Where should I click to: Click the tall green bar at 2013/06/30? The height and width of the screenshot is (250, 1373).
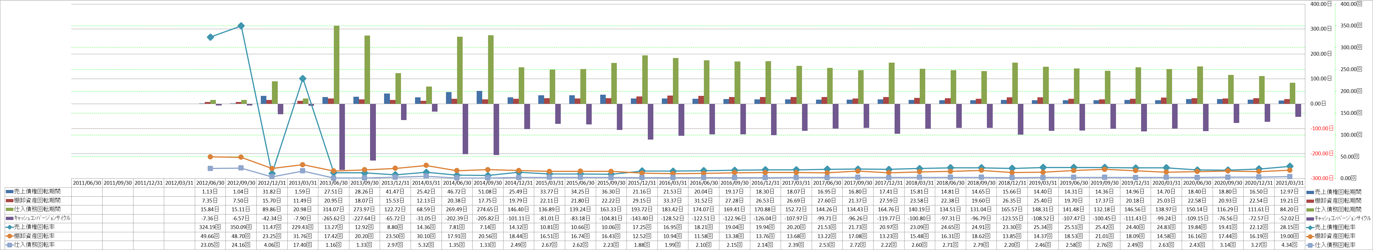(337, 64)
